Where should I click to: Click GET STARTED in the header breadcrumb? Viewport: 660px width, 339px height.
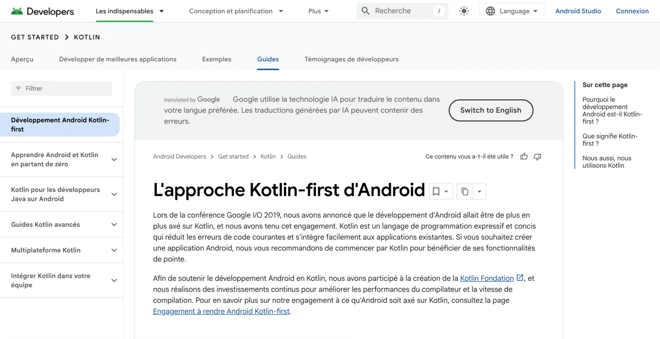pos(35,37)
